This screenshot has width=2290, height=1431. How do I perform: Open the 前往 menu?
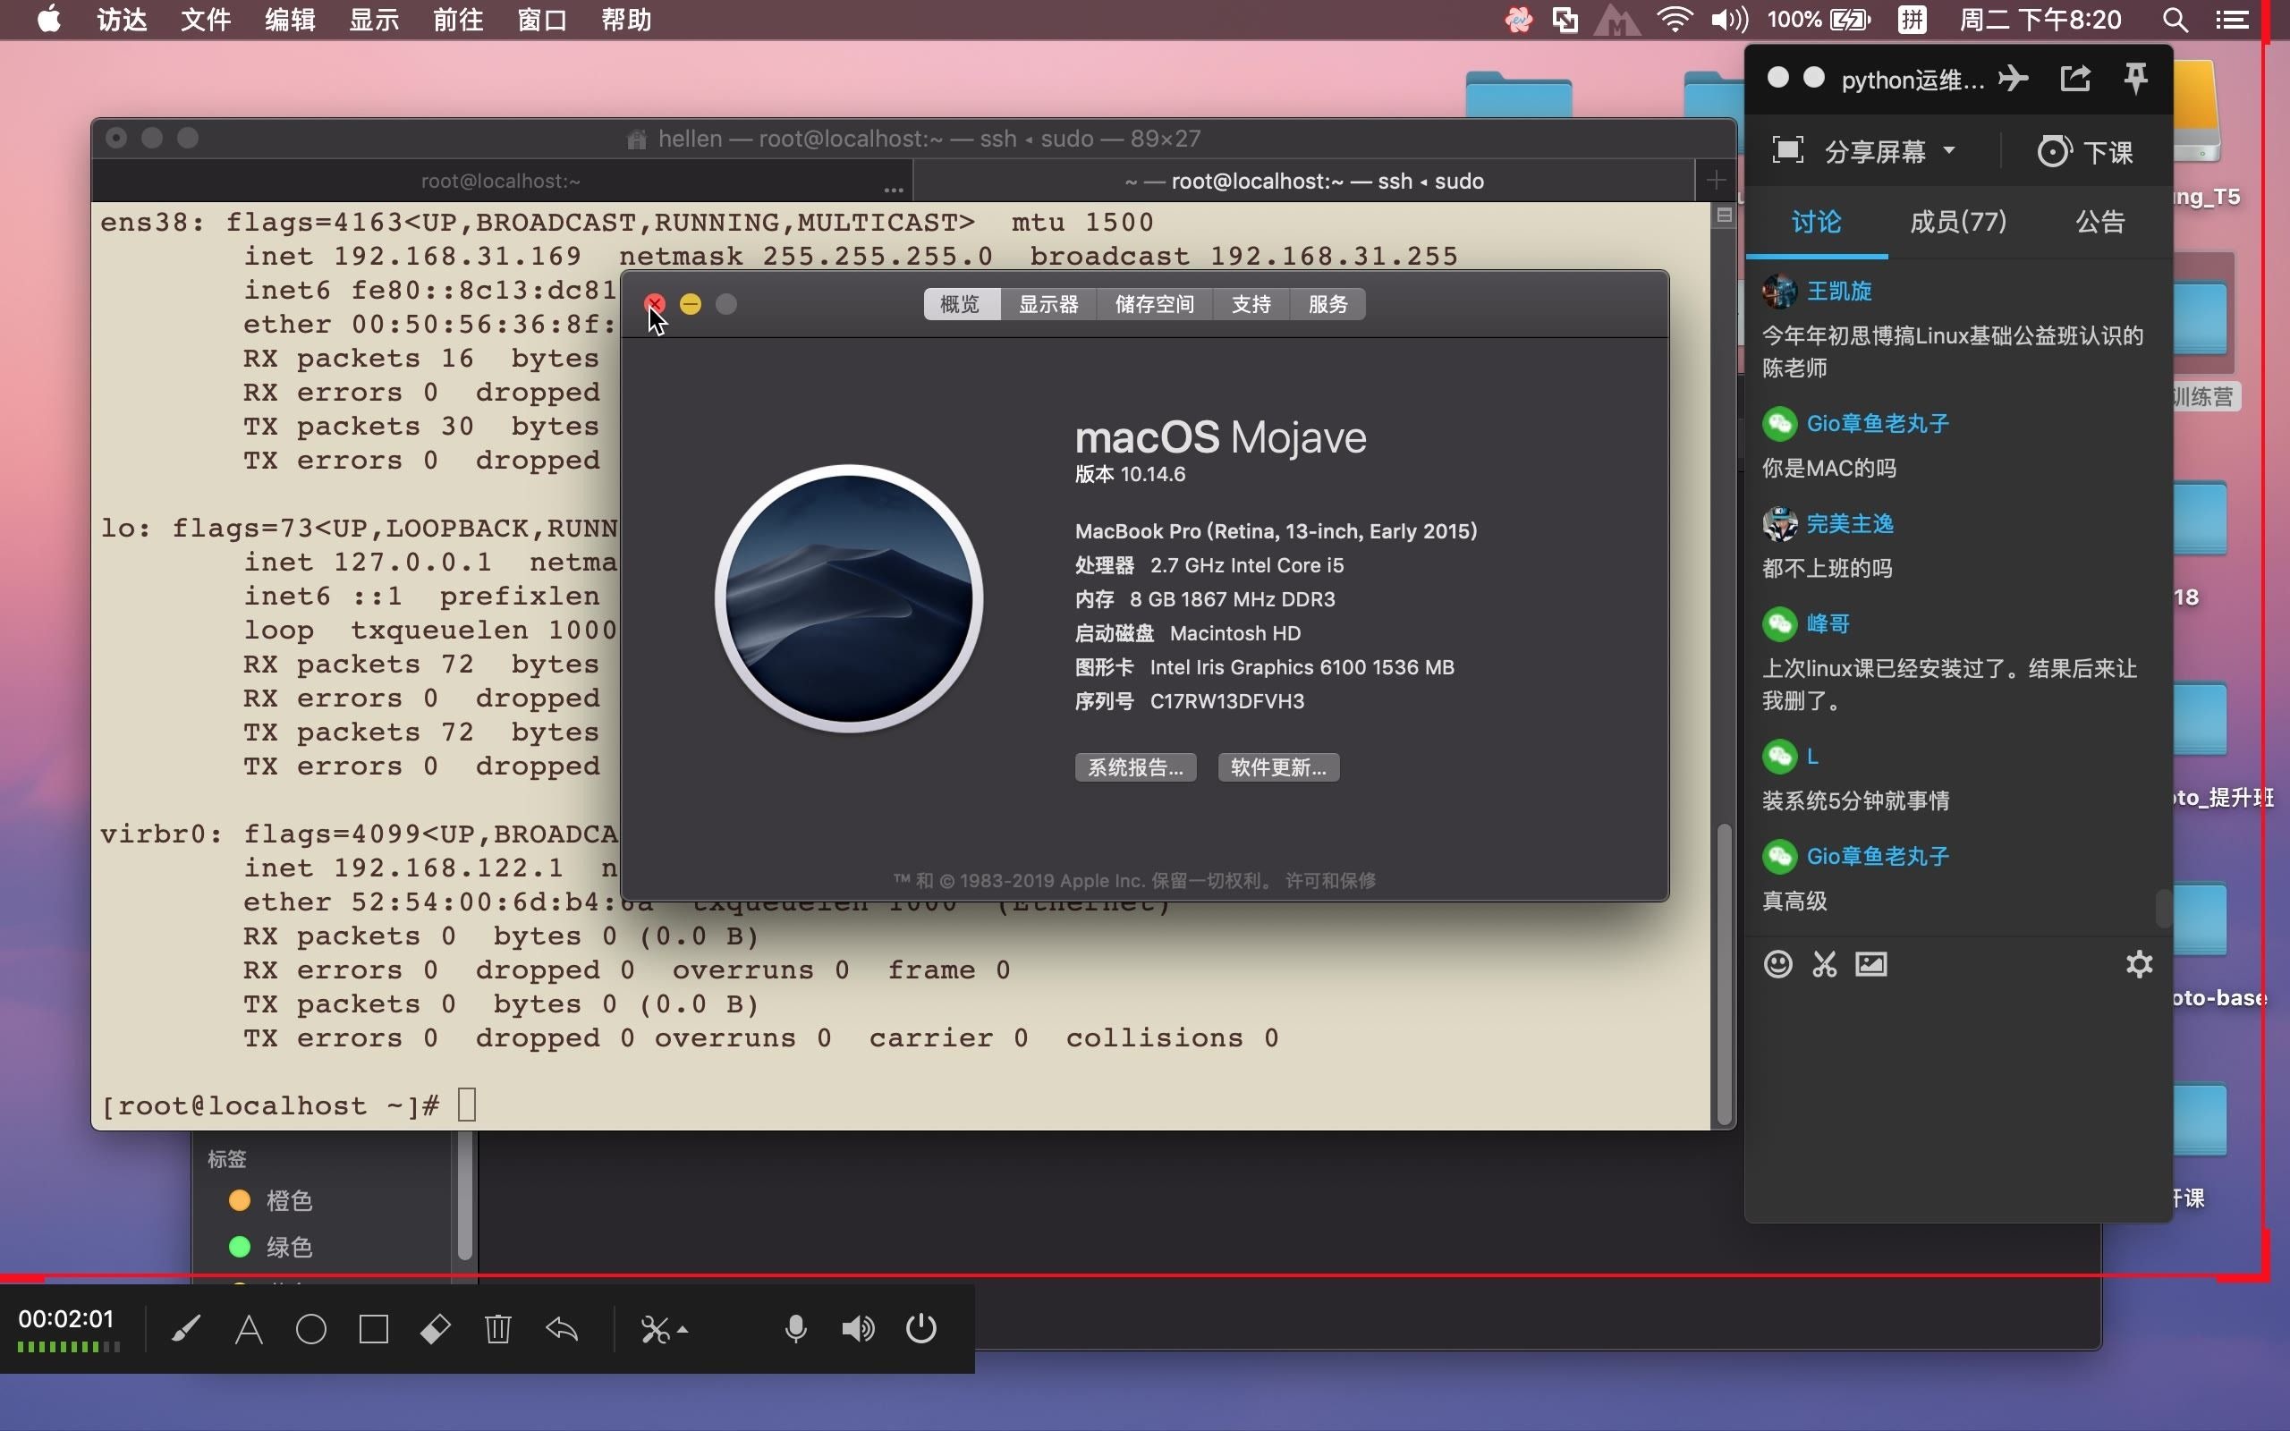click(458, 20)
